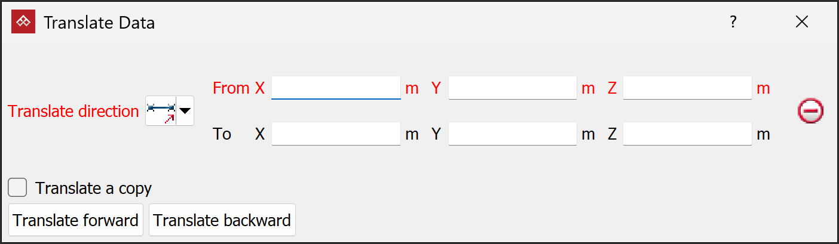Image resolution: width=839 pixels, height=244 pixels.
Task: Click the application logo in title bar
Action: [24, 22]
